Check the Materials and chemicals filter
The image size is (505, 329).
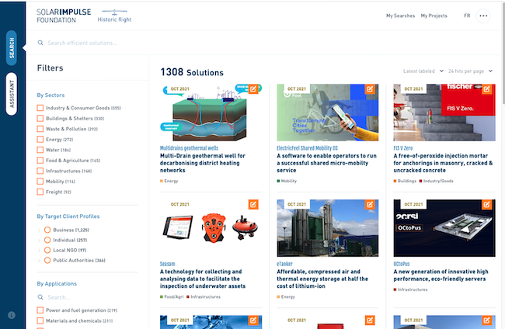coord(40,320)
